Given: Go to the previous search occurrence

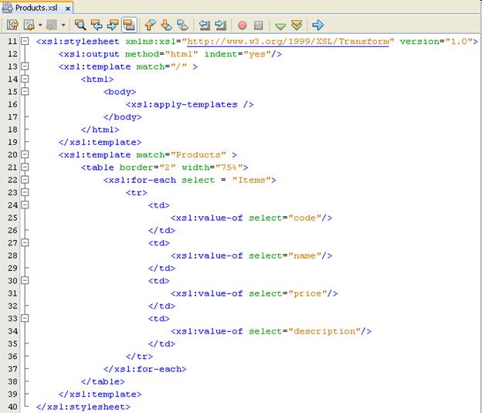Looking at the screenshot, I should point(97,25).
